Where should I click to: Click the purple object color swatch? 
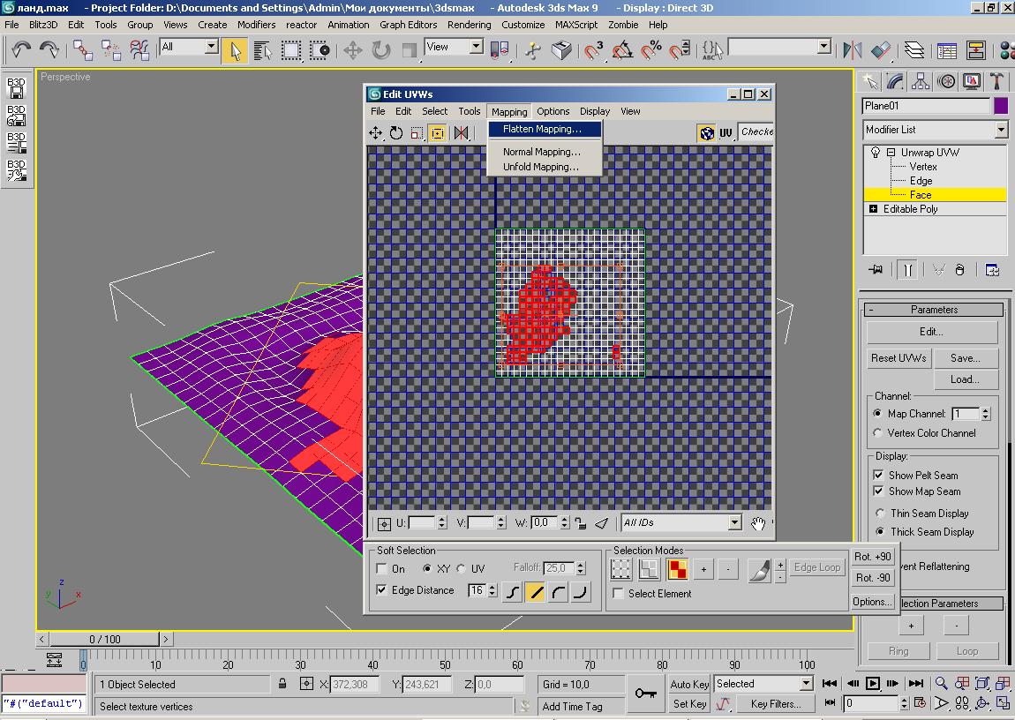coord(1001,106)
